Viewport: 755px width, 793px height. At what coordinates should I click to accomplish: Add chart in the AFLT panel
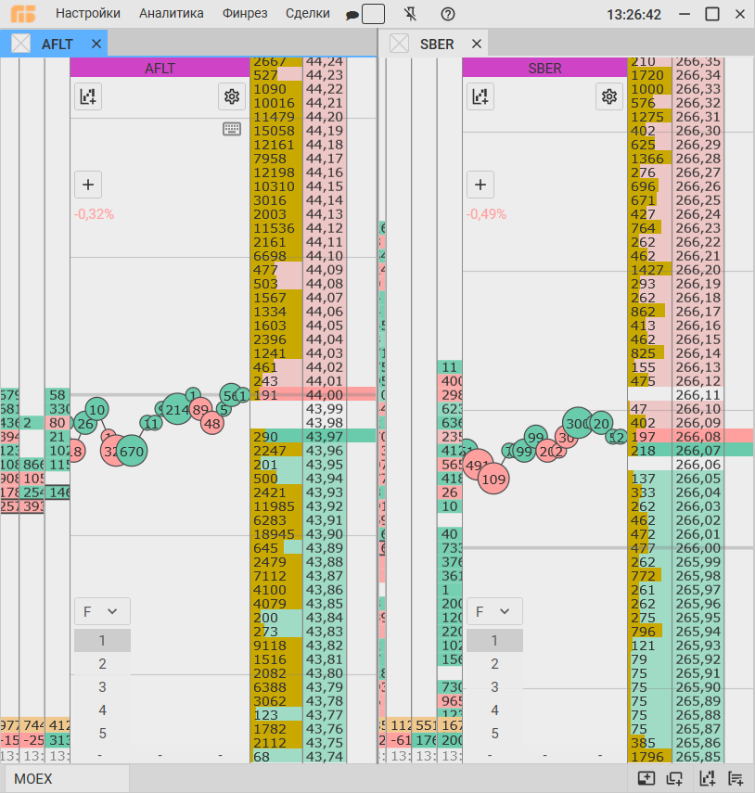point(88,96)
